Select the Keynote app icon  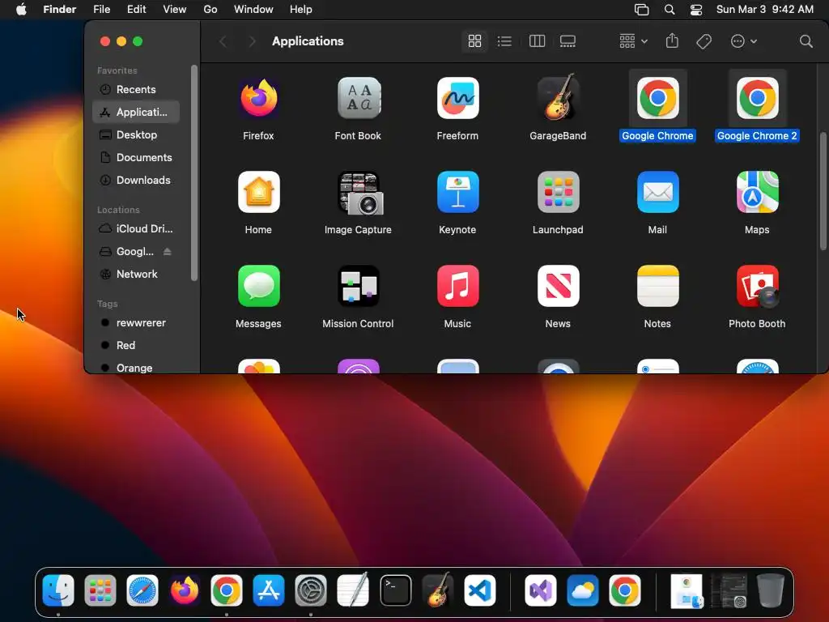click(458, 192)
